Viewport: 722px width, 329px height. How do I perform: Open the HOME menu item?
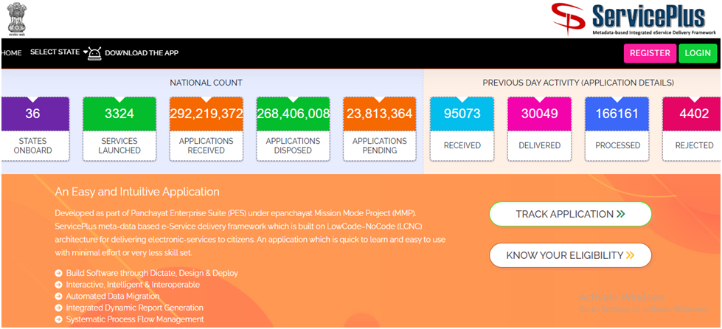point(11,53)
